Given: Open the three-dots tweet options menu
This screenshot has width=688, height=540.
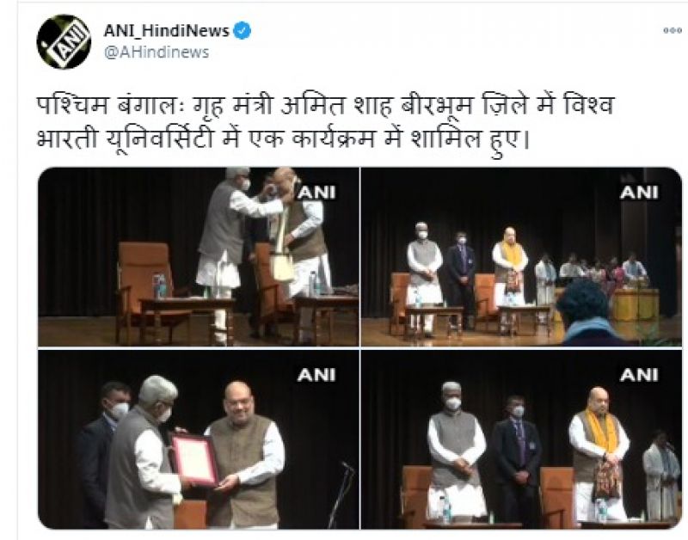Looking at the screenshot, I should 673,31.
